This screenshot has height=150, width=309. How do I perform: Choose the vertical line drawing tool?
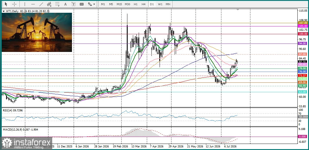click(x=25, y=4)
